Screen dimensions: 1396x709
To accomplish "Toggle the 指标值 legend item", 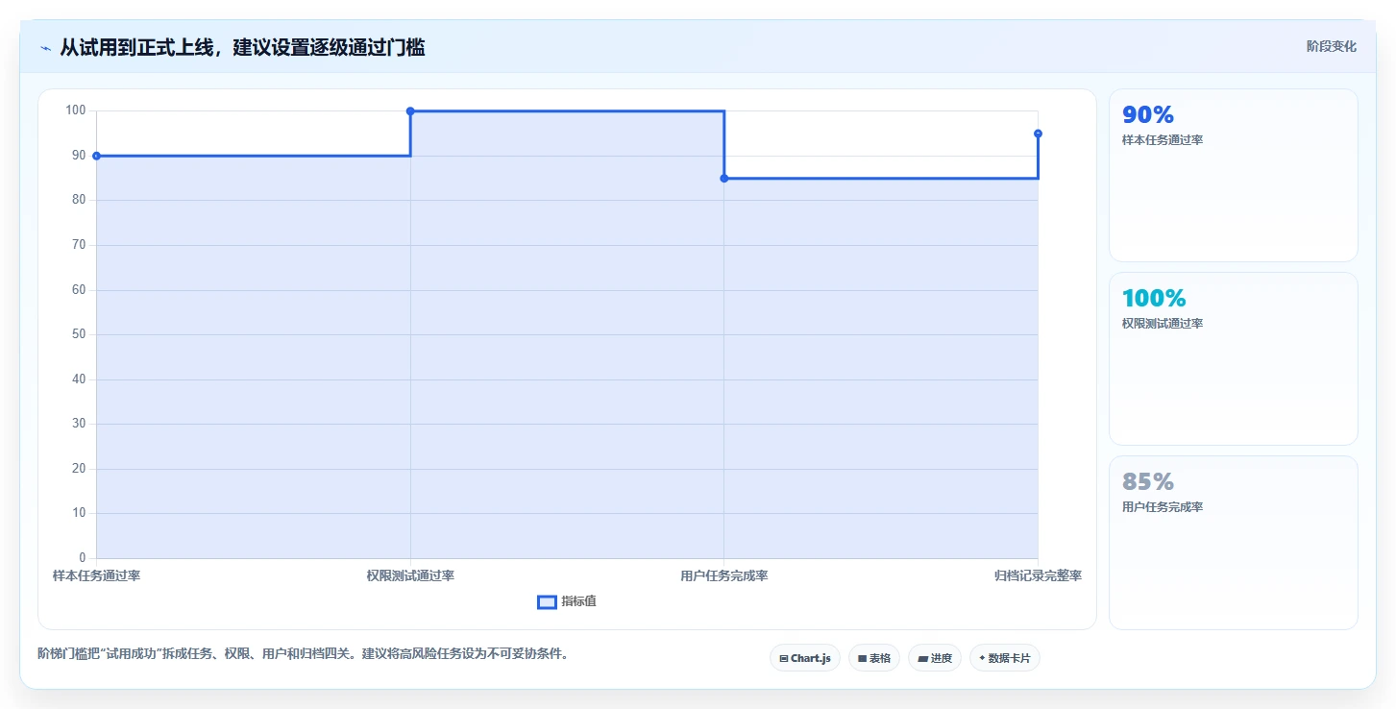I will tap(567, 601).
